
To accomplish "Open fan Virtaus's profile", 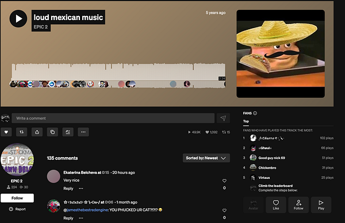I will click(264, 178).
